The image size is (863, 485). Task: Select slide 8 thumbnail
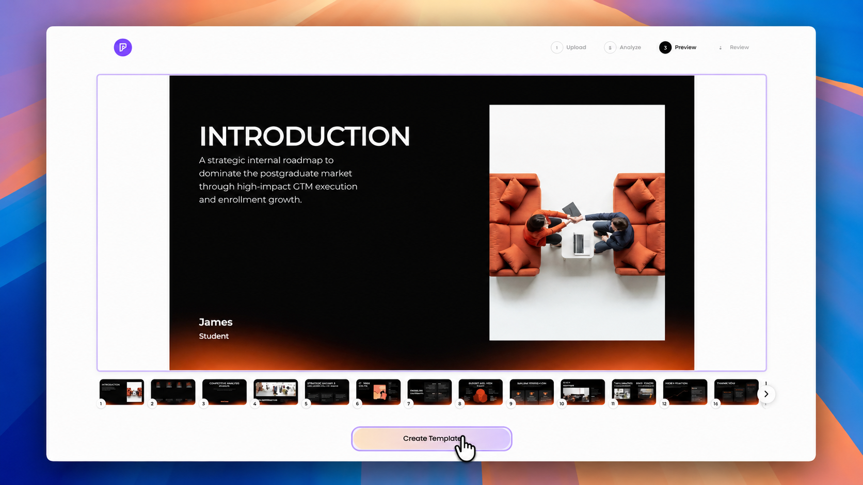point(481,392)
